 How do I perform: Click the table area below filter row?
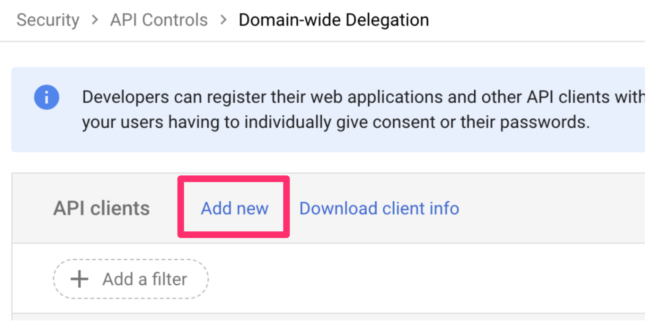pyautogui.click(x=330, y=321)
